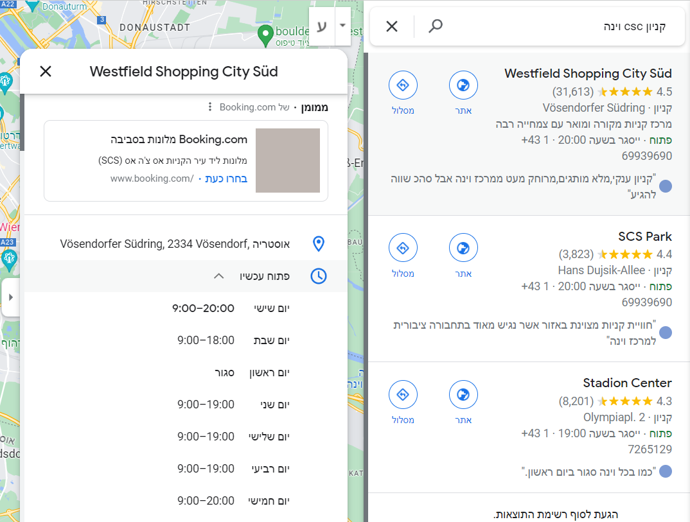Click the reviewer avatar on the Stadion Center review
Screen dimensions: 690x522
pos(666,471)
